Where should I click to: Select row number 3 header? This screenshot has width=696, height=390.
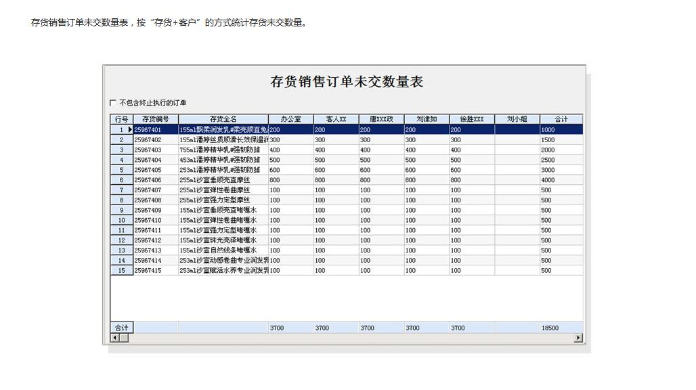[122, 150]
